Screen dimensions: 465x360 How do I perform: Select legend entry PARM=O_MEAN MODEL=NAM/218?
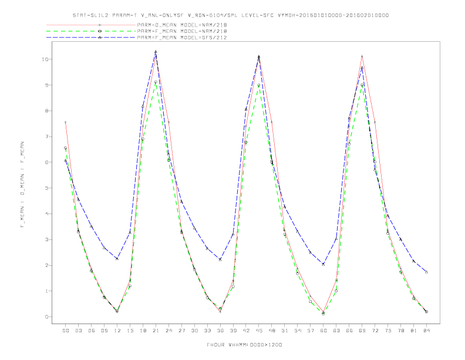coord(182,25)
